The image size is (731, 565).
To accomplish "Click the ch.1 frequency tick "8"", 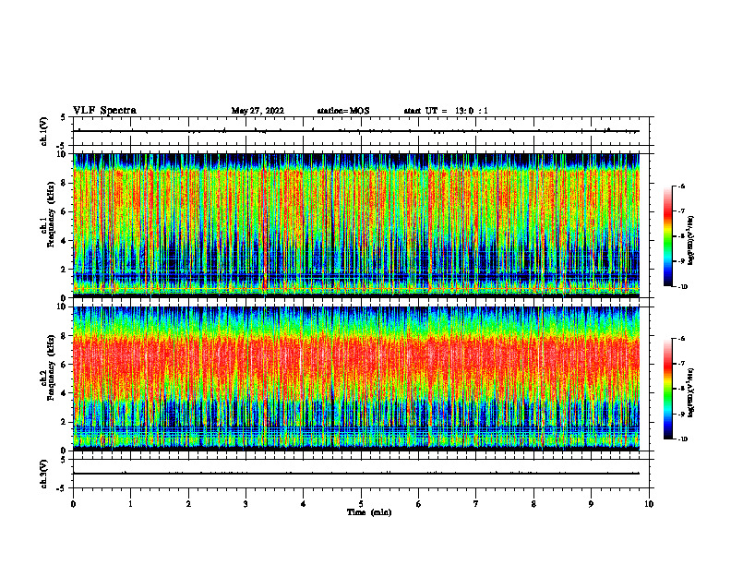I will (x=65, y=183).
